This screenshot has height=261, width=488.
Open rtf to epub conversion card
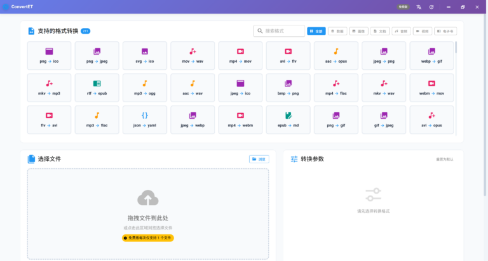click(97, 88)
